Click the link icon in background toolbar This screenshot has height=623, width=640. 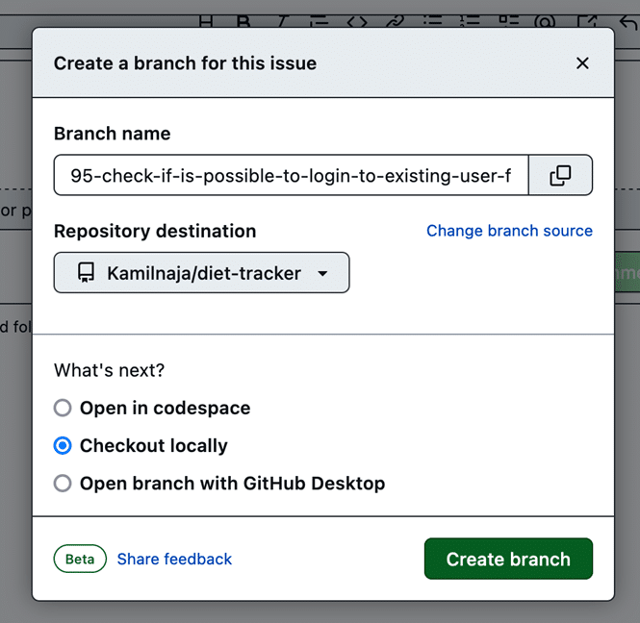(x=395, y=21)
